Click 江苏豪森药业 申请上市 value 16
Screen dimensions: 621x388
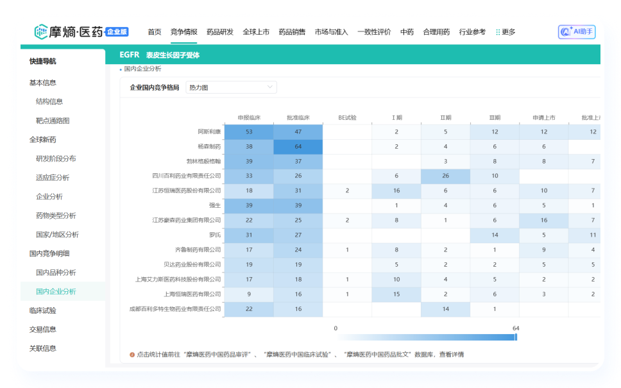click(x=544, y=220)
